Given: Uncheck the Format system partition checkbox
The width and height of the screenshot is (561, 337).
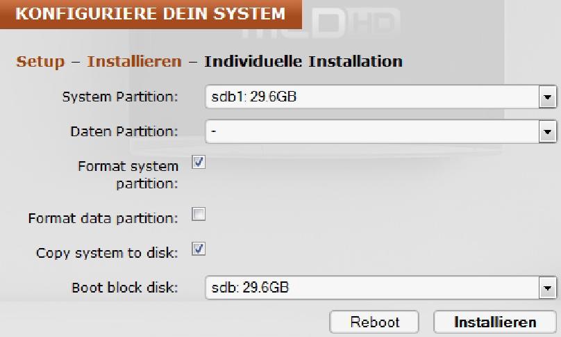Looking at the screenshot, I should point(199,162).
